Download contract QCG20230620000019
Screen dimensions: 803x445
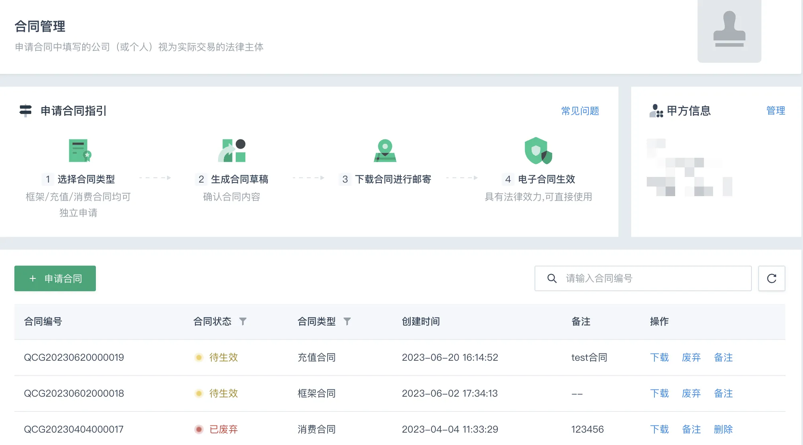click(659, 357)
